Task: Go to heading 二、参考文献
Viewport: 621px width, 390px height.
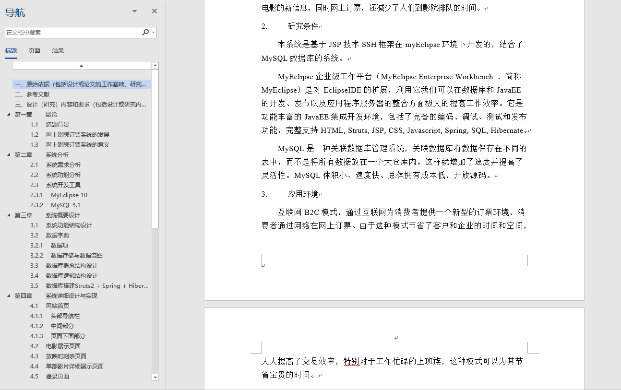Action: [x=32, y=95]
